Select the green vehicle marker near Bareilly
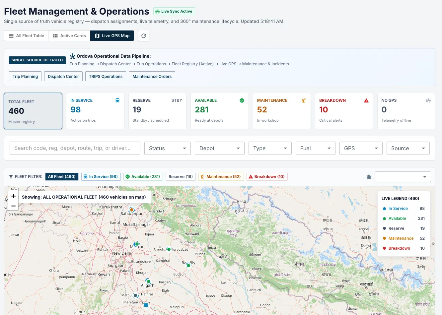This screenshot has height=315, width=442. coord(188,265)
